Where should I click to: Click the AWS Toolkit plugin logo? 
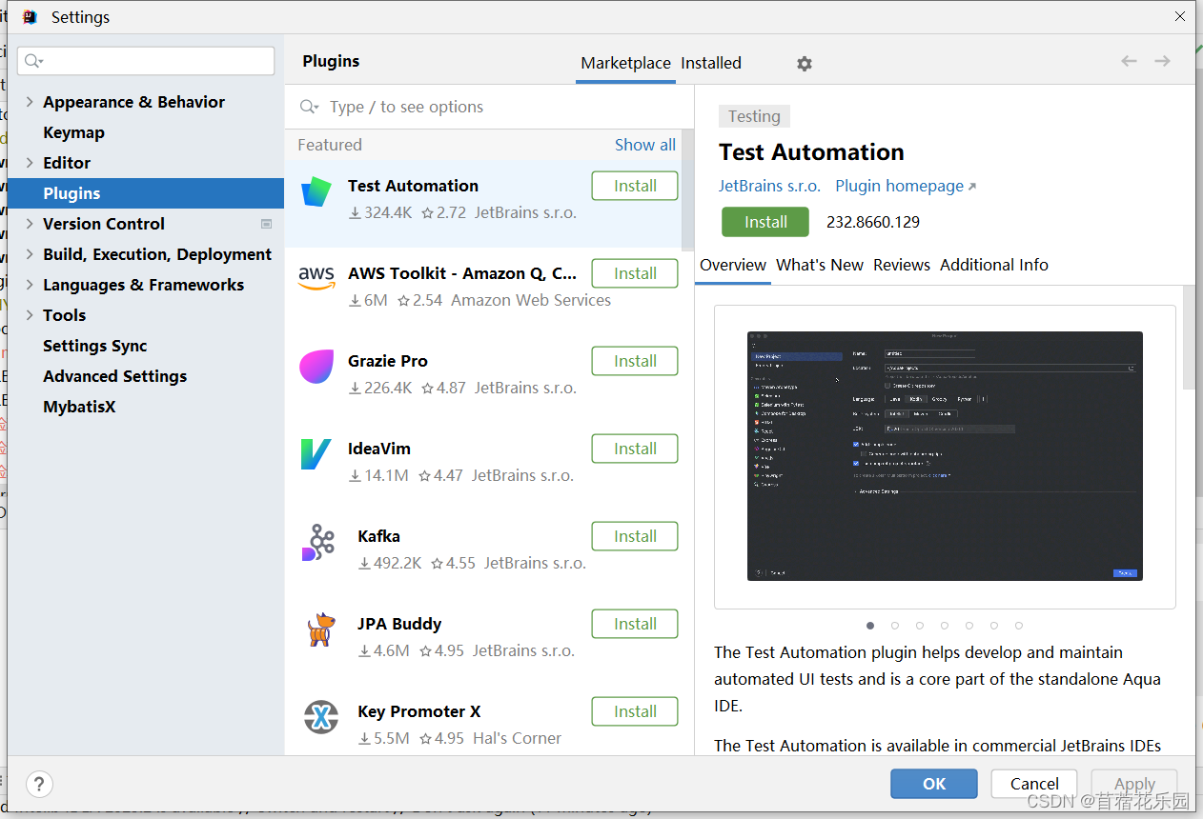pyautogui.click(x=316, y=279)
